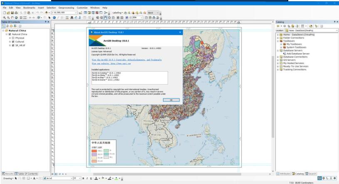This screenshot has width=339, height=184.
Task: Click the Fixed Zoom Out arrows icon
Action: (x=25, y=18)
